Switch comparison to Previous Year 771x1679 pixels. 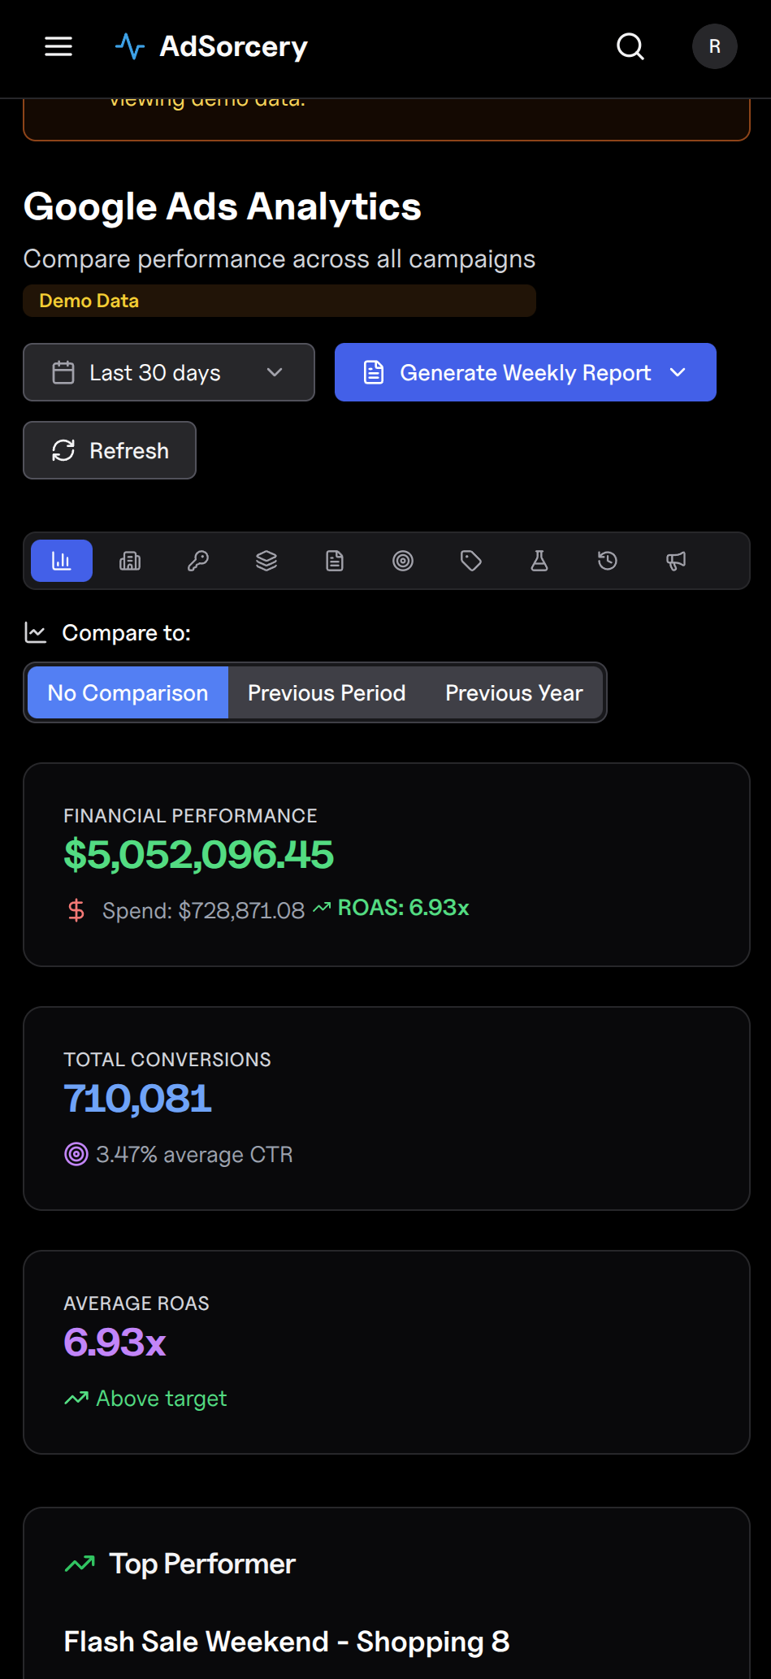pyautogui.click(x=514, y=692)
